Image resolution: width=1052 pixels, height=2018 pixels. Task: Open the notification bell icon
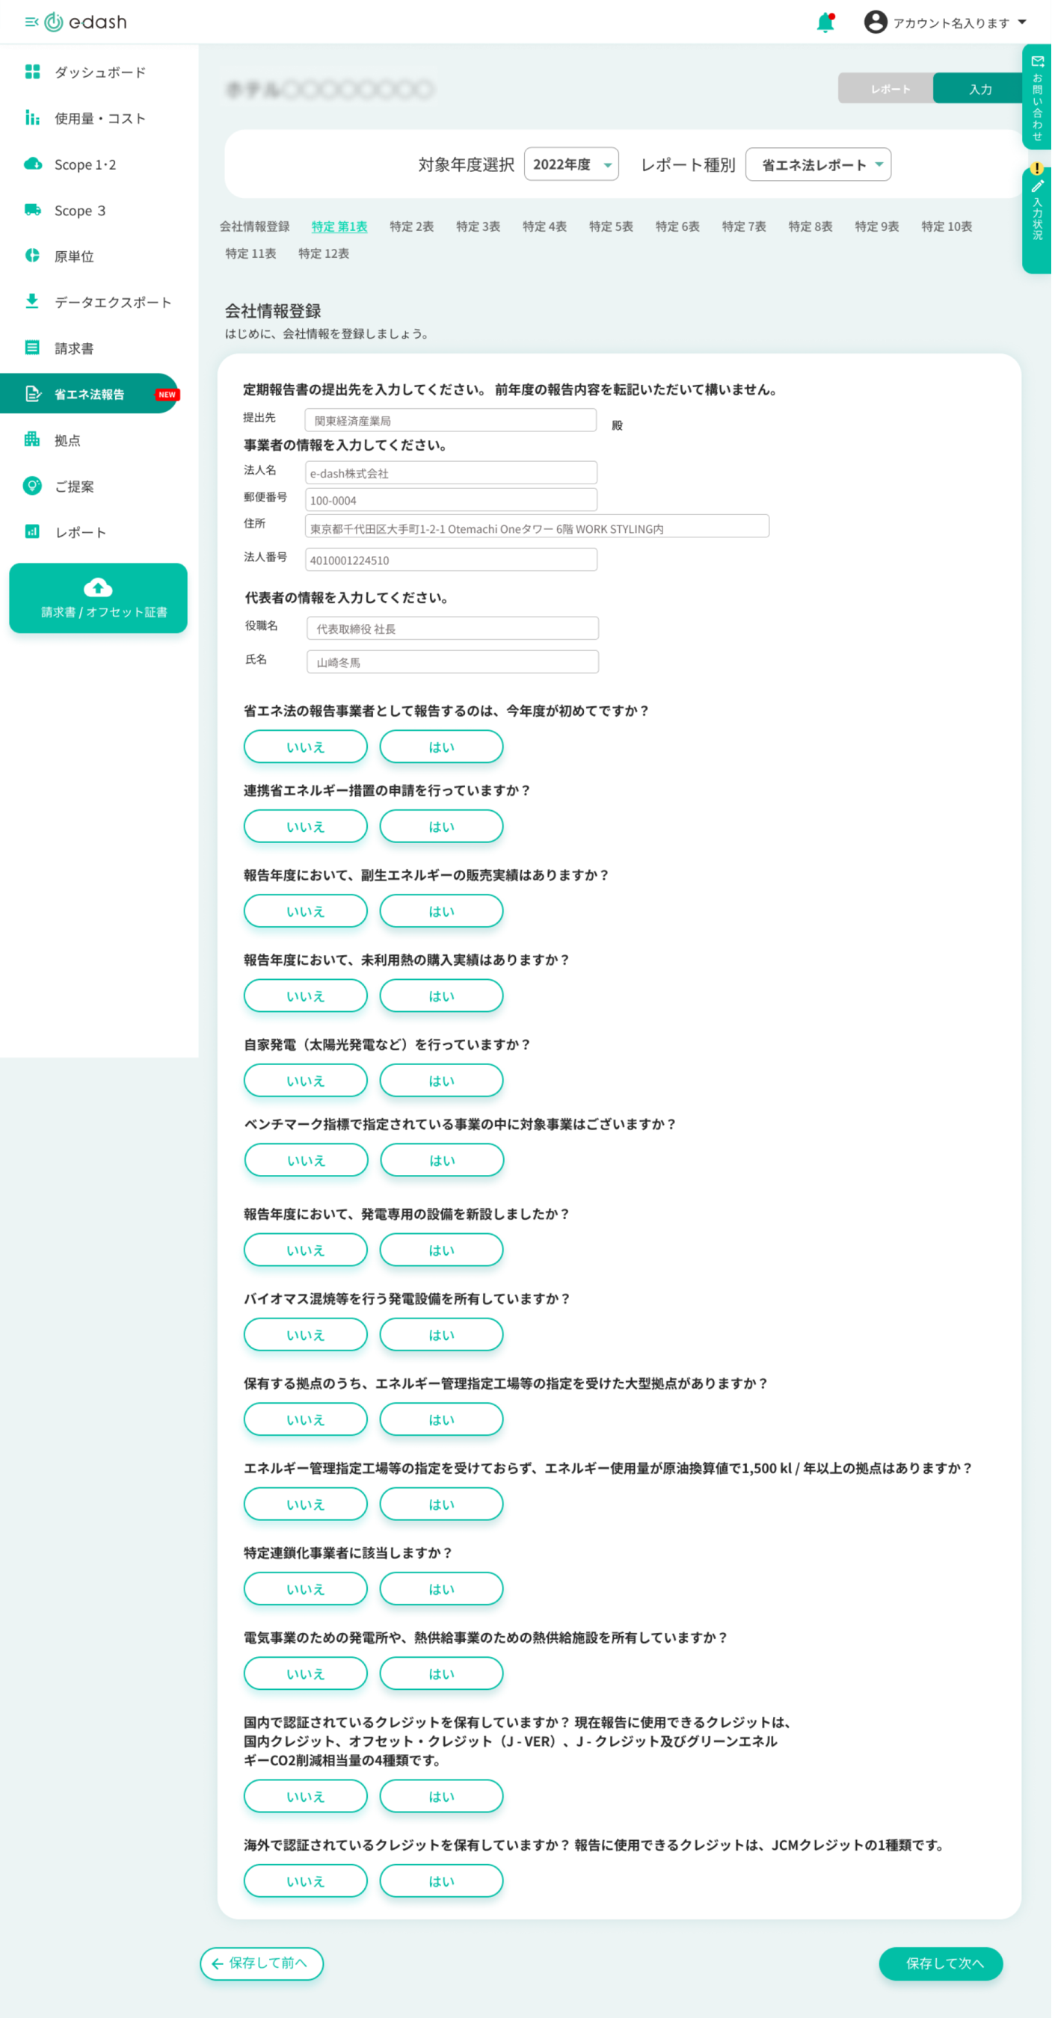point(825,22)
